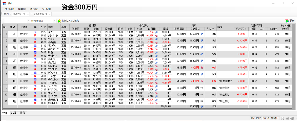Click the star icon for お気に入りに追加
This screenshot has width=297, height=121.
point(59,21)
